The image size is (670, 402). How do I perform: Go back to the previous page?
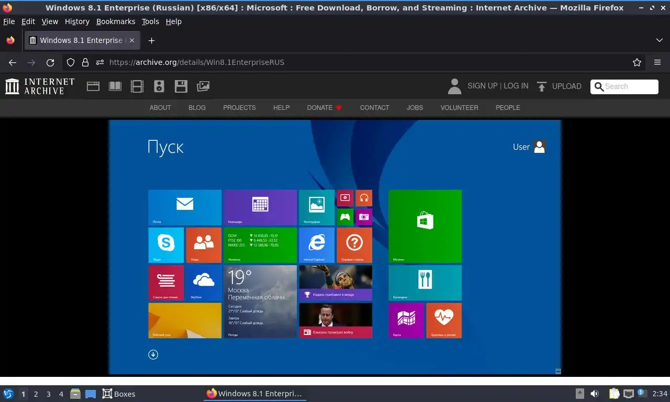point(13,62)
